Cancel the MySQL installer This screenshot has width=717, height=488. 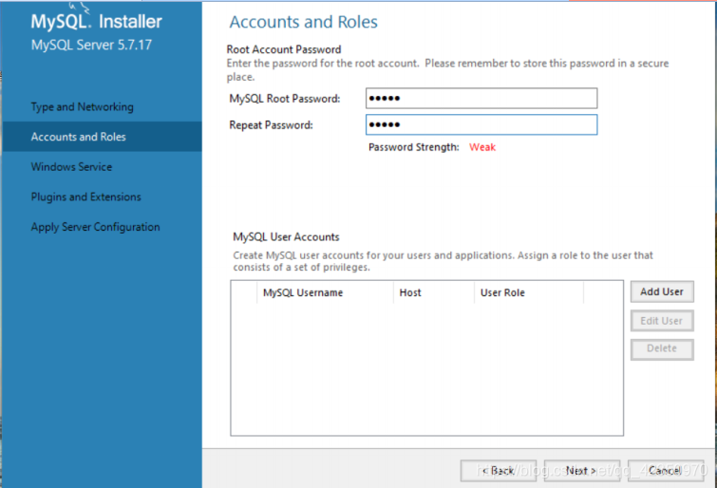click(666, 471)
